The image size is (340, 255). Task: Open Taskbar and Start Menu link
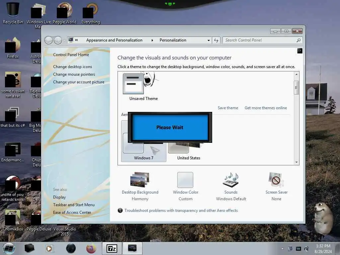(x=74, y=205)
